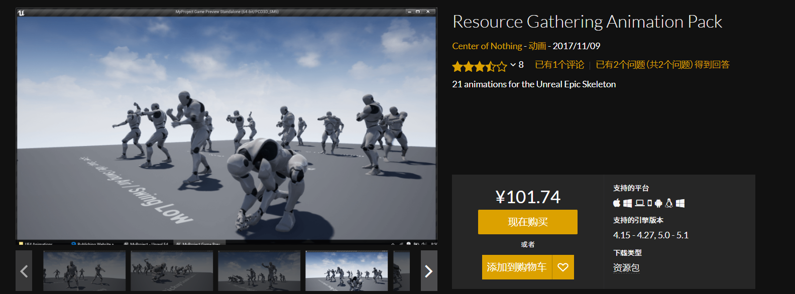Image resolution: width=795 pixels, height=294 pixels.
Task: Click the rating count 8
Action: pyautogui.click(x=521, y=65)
